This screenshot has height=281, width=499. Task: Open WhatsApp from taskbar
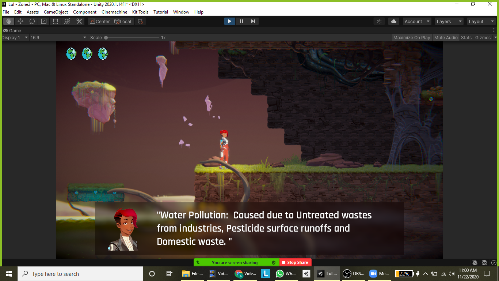286,274
